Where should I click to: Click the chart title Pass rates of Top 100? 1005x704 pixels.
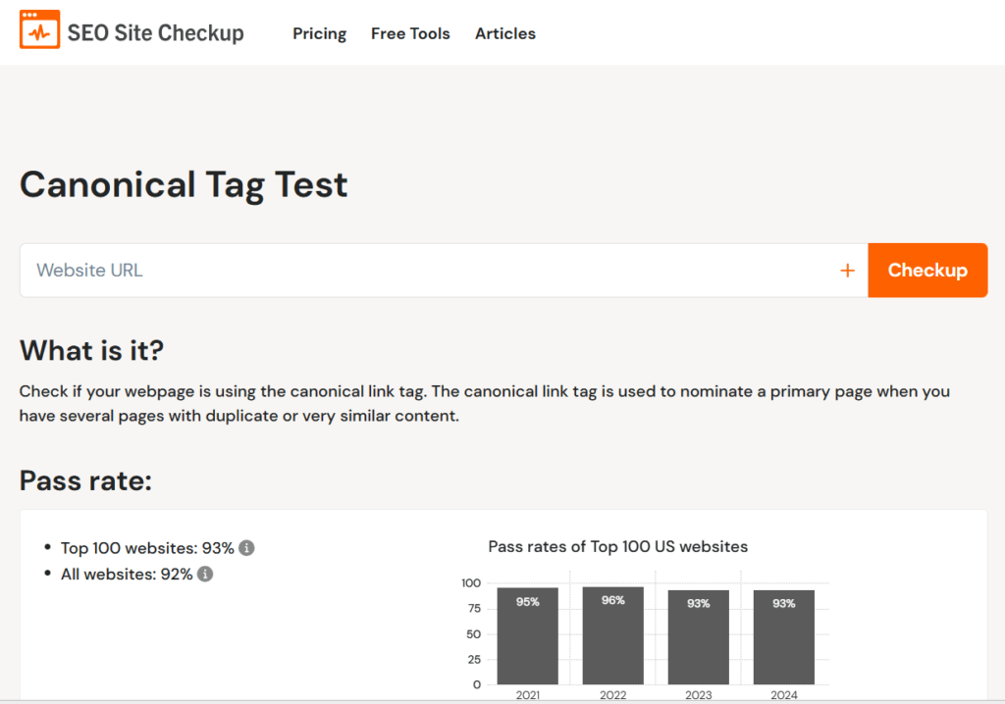point(617,546)
